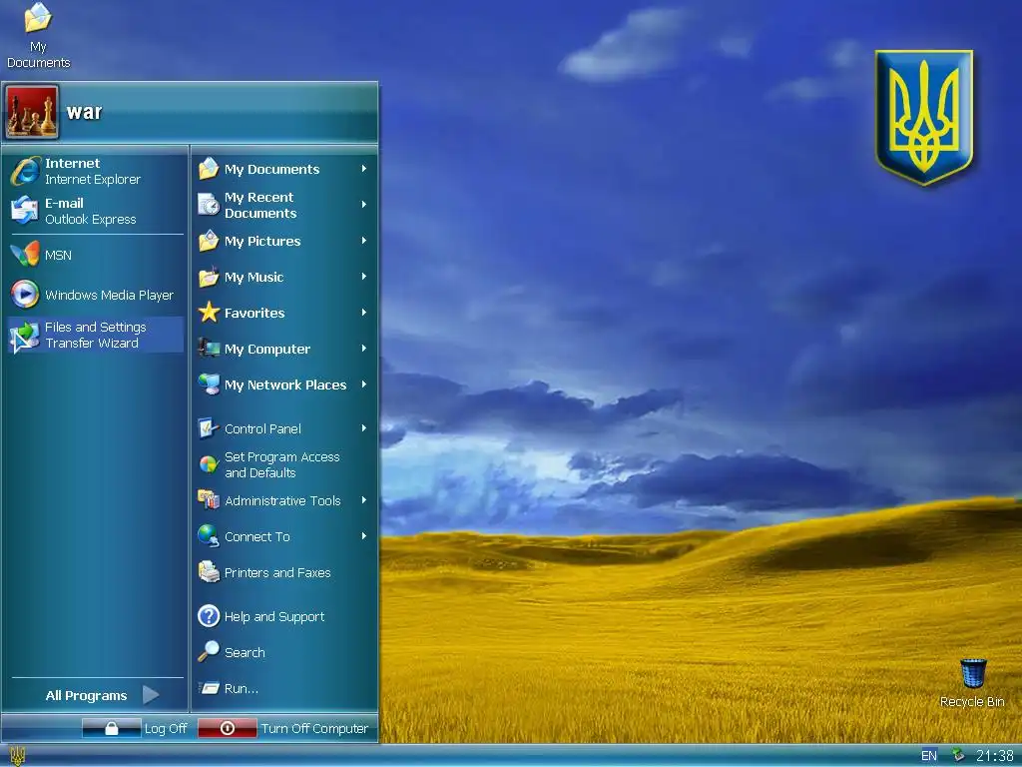The height and width of the screenshot is (767, 1022).
Task: Click the EN language indicator
Action: 929,756
